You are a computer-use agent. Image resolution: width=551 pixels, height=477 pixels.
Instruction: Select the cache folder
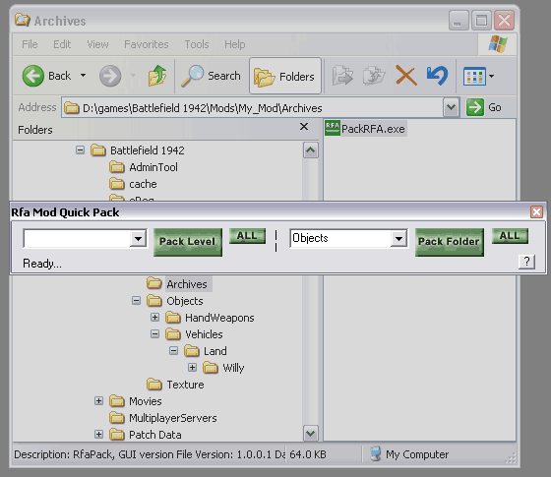pyautogui.click(x=133, y=184)
